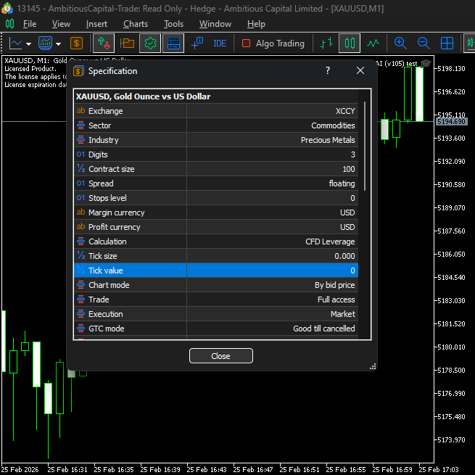The image size is (475, 475).
Task: Select the Profit currency row
Action: click(216, 227)
